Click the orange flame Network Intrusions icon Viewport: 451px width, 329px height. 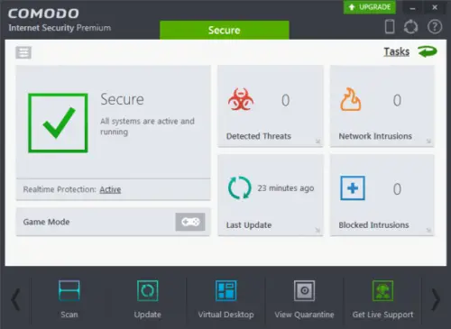click(351, 99)
